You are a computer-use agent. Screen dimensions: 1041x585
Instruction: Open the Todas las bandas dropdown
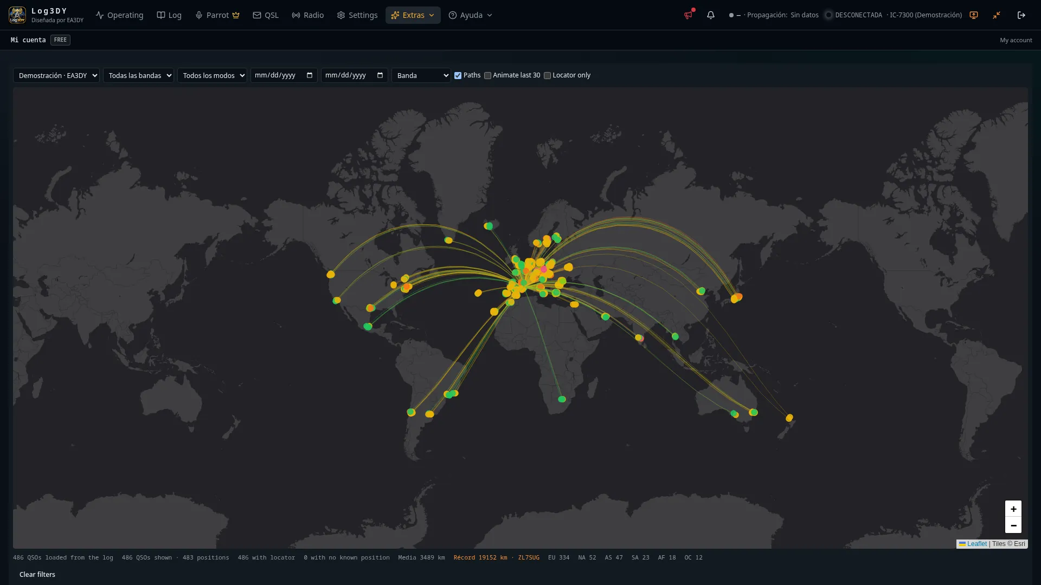[x=138, y=75]
